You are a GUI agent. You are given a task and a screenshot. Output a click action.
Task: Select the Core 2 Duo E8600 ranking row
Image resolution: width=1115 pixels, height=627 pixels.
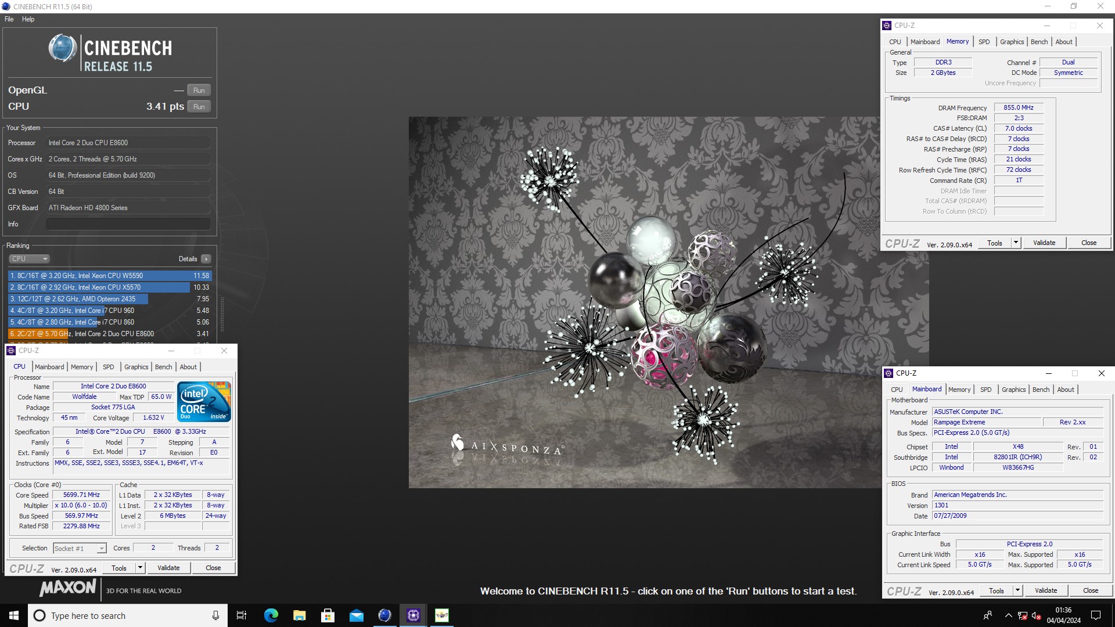point(110,334)
